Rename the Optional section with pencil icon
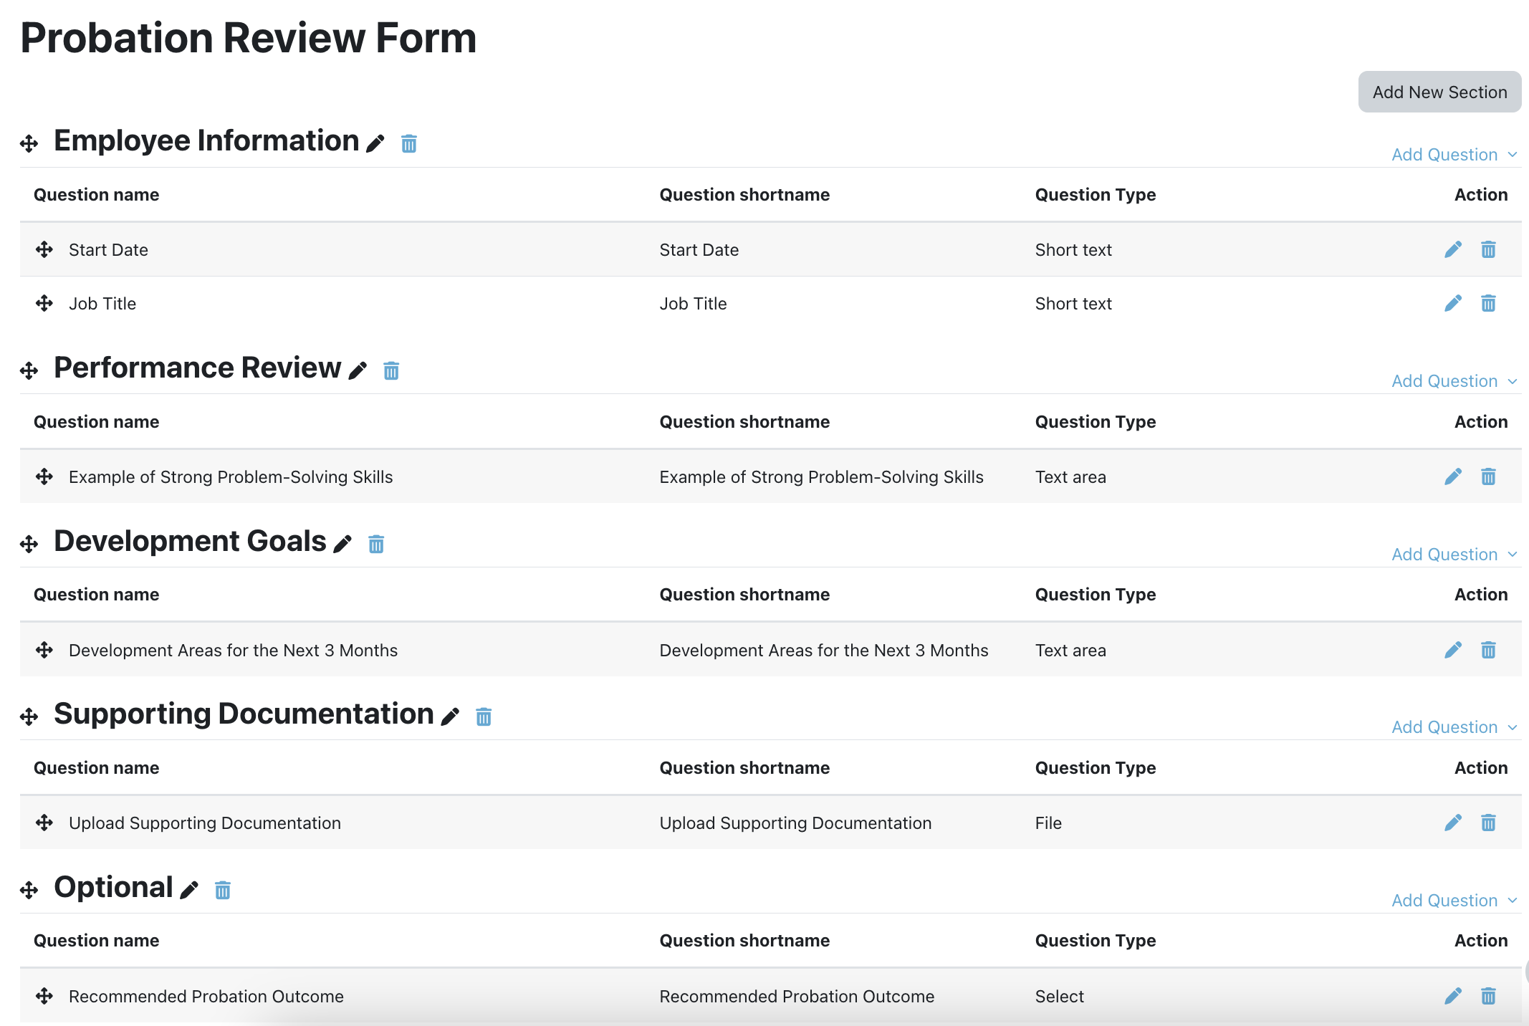 [189, 890]
